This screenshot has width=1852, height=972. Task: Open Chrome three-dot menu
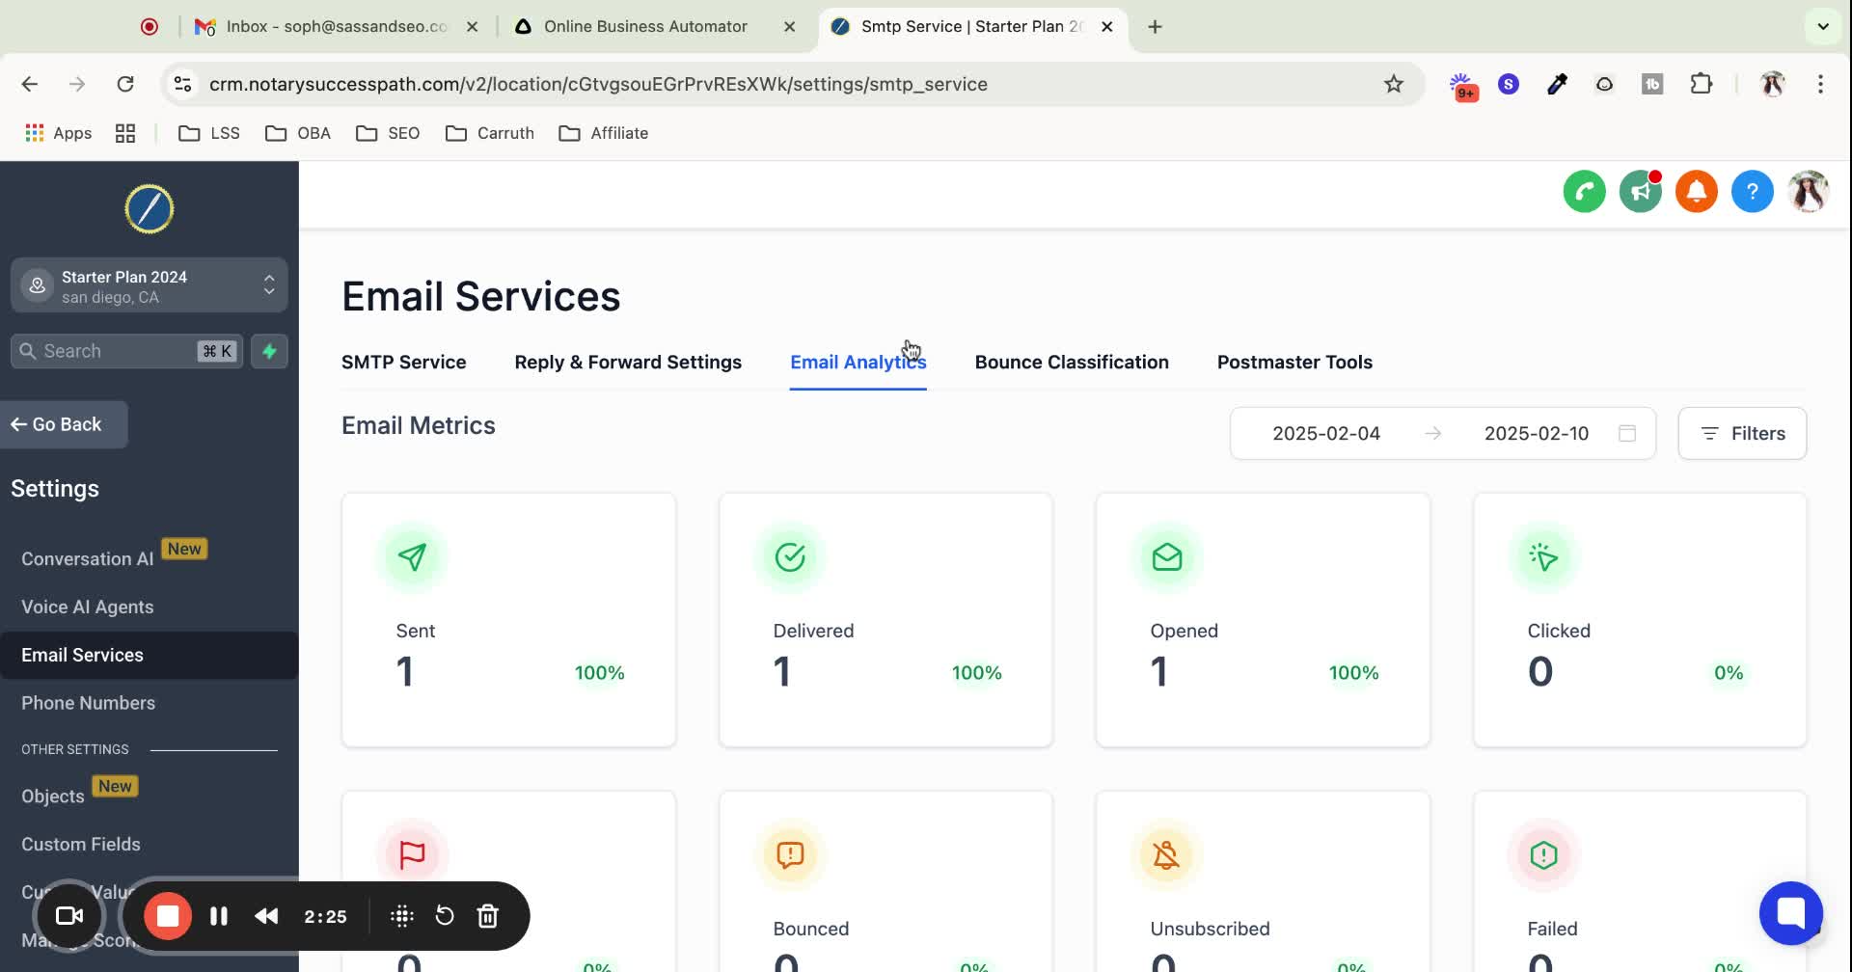[x=1820, y=84]
